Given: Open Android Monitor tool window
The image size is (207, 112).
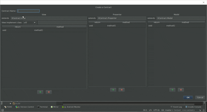Looking at the screenshot, I should 71,107.
